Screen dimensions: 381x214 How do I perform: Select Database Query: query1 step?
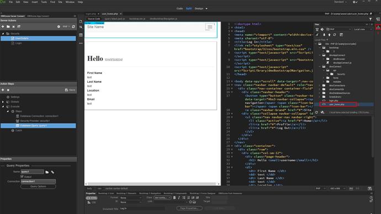[38, 126]
